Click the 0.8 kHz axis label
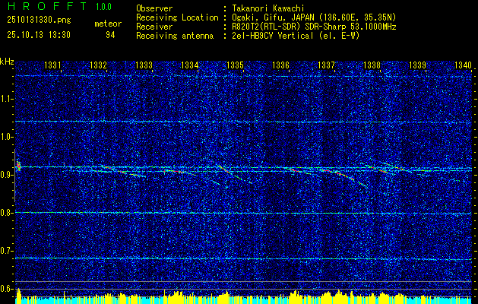This screenshot has height=304, width=478. tap(6, 213)
